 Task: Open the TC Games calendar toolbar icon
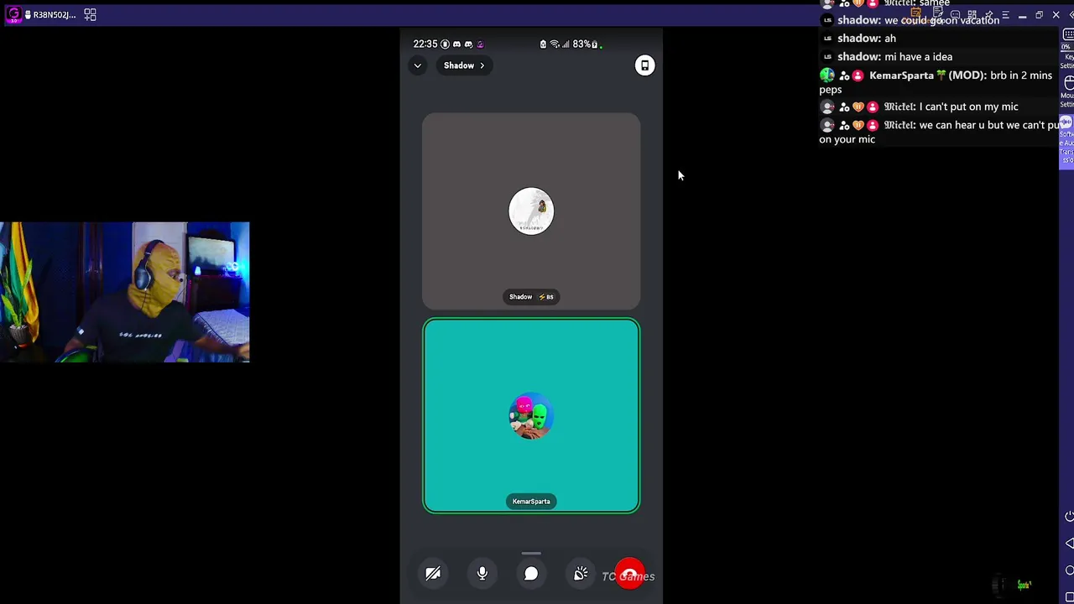click(916, 14)
